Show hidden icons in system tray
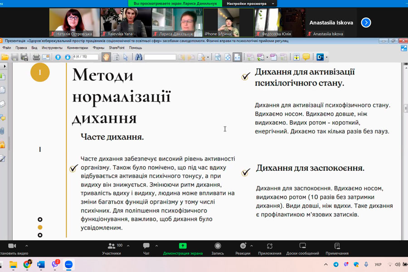Screen dimensions: 408x272 coord(325,264)
